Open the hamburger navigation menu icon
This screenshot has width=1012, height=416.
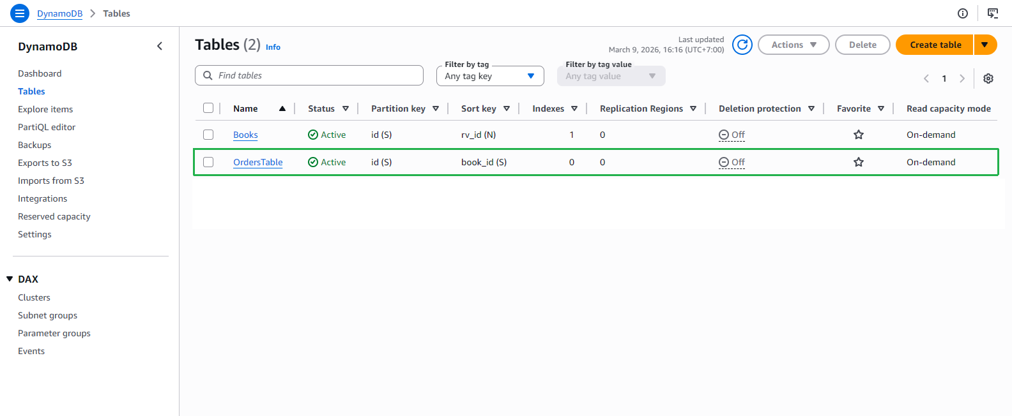[x=20, y=13]
